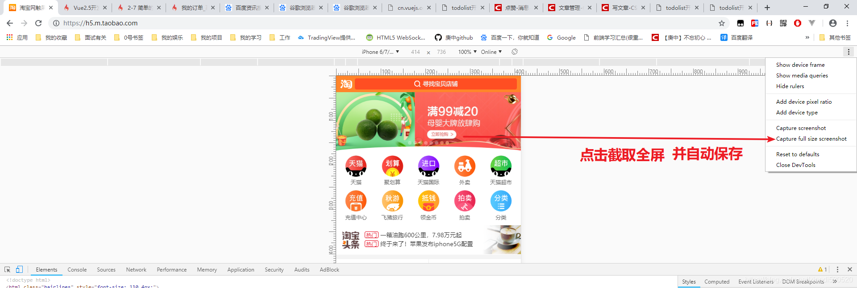The image size is (857, 288).
Task: Switch to the Network tab
Action: point(136,270)
